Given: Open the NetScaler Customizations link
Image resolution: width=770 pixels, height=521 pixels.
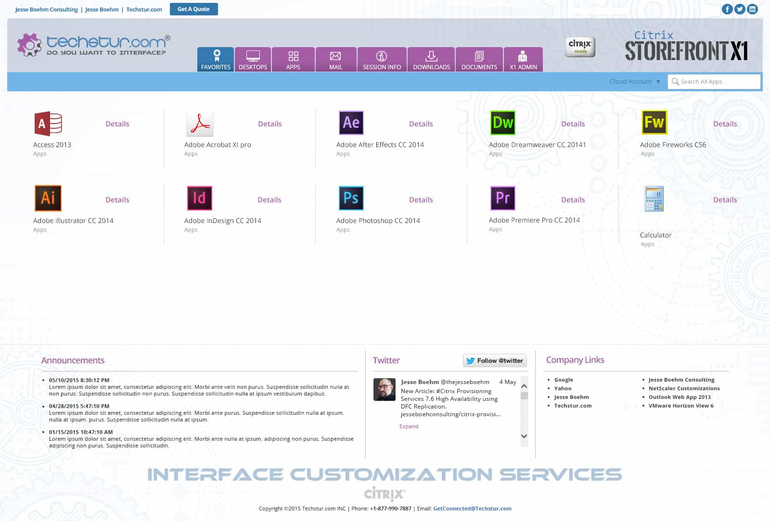Looking at the screenshot, I should coord(684,388).
